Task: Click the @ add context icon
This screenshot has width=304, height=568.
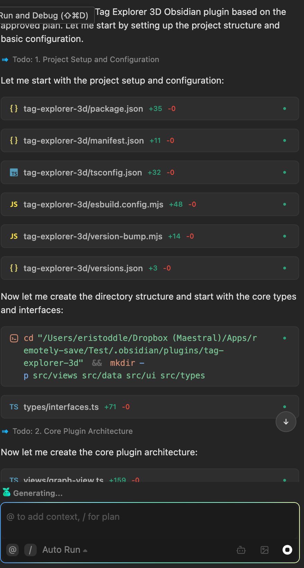Action: coord(12,550)
